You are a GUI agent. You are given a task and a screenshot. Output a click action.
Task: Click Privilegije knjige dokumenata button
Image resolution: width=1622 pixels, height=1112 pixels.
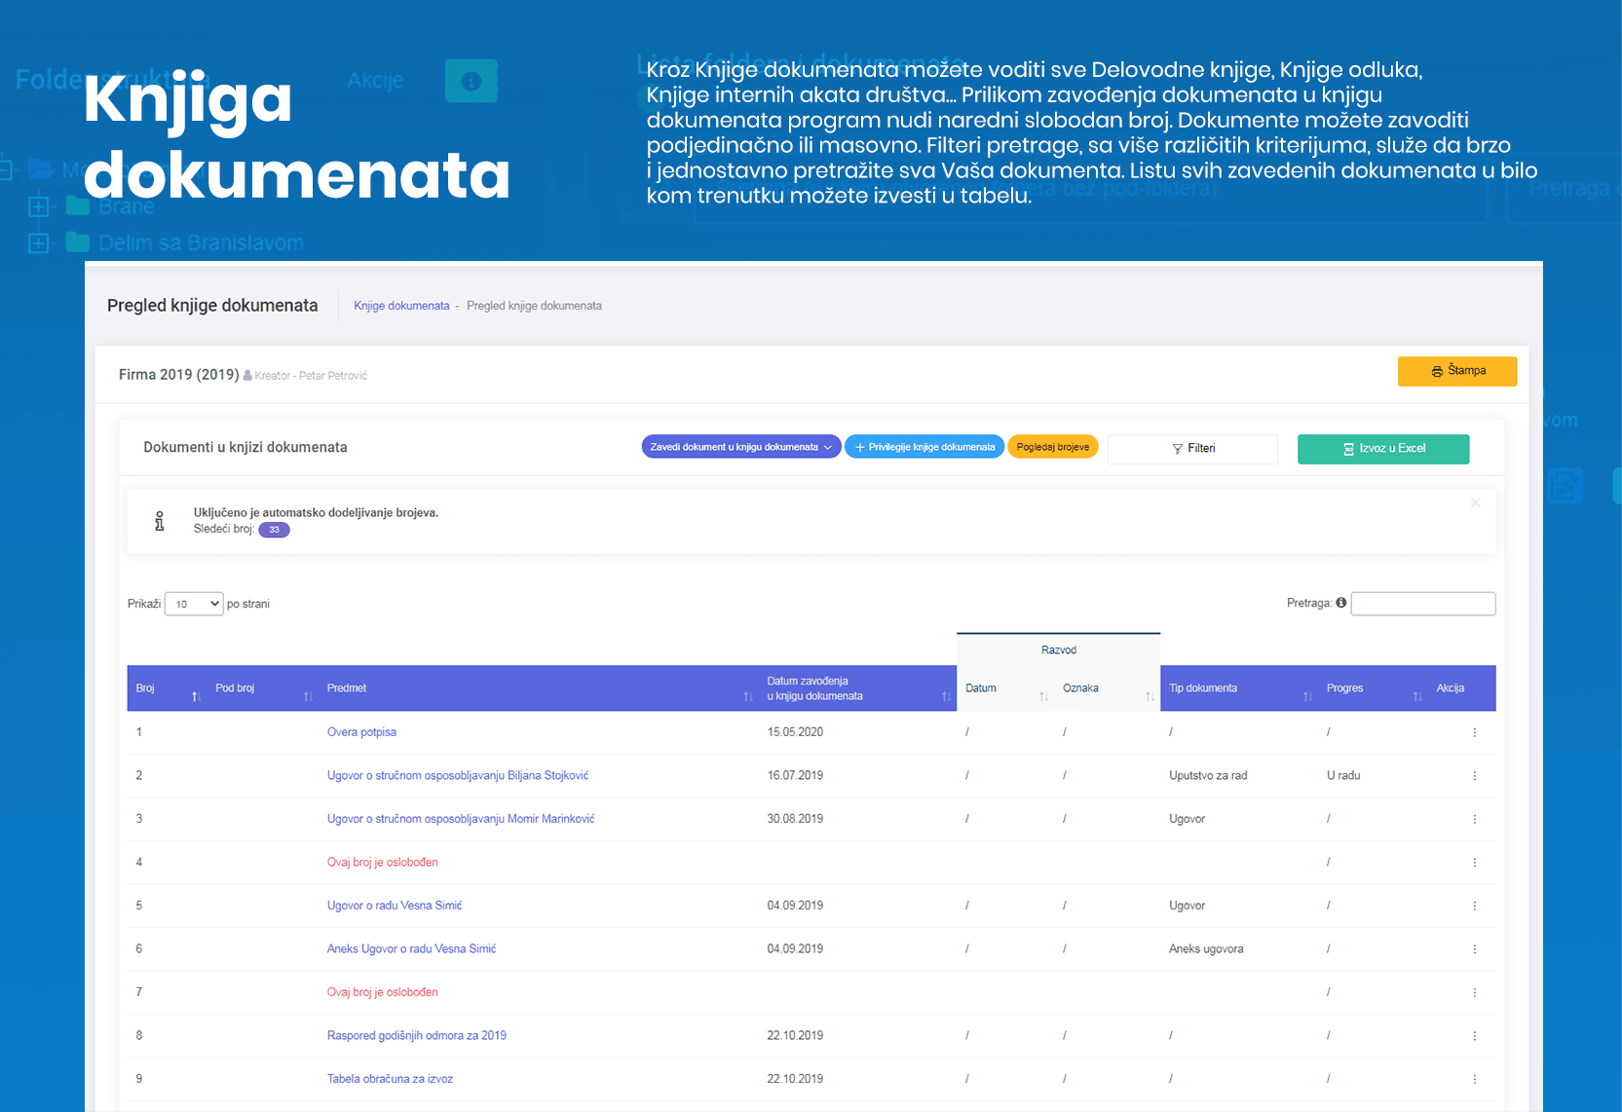click(x=924, y=447)
